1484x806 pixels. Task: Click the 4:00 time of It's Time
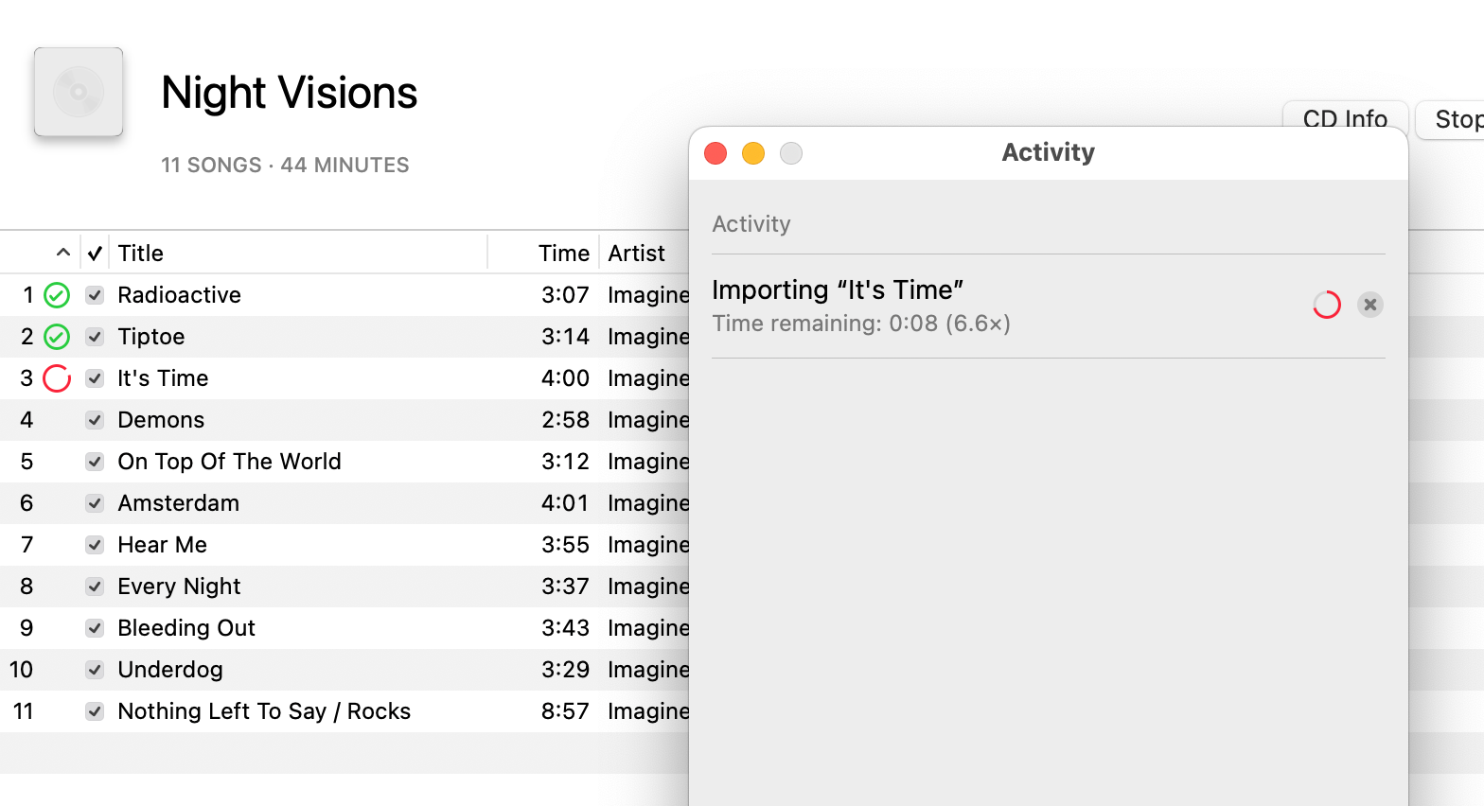pyautogui.click(x=565, y=378)
